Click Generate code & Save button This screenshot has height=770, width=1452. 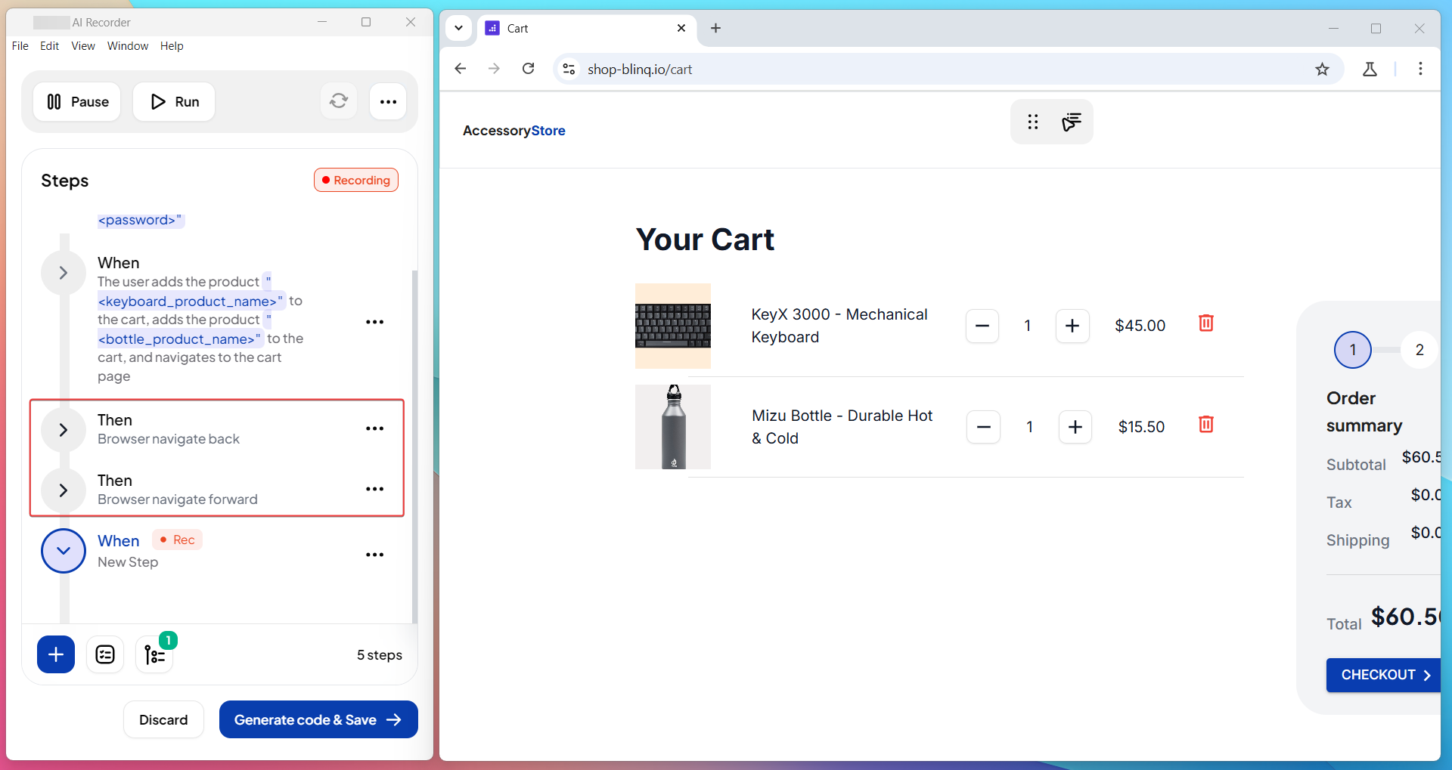click(318, 719)
